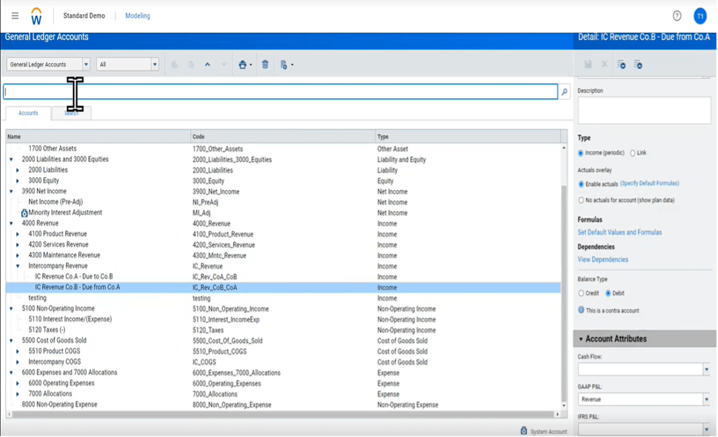This screenshot has width=718, height=437.
Task: Open the Modeling menu in the header
Action: coord(137,15)
